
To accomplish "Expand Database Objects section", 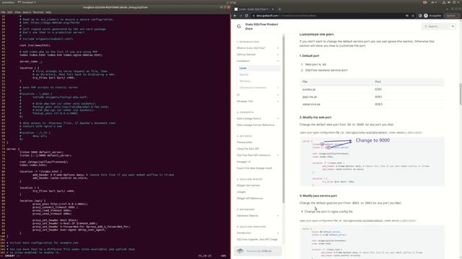I will pos(277,216).
